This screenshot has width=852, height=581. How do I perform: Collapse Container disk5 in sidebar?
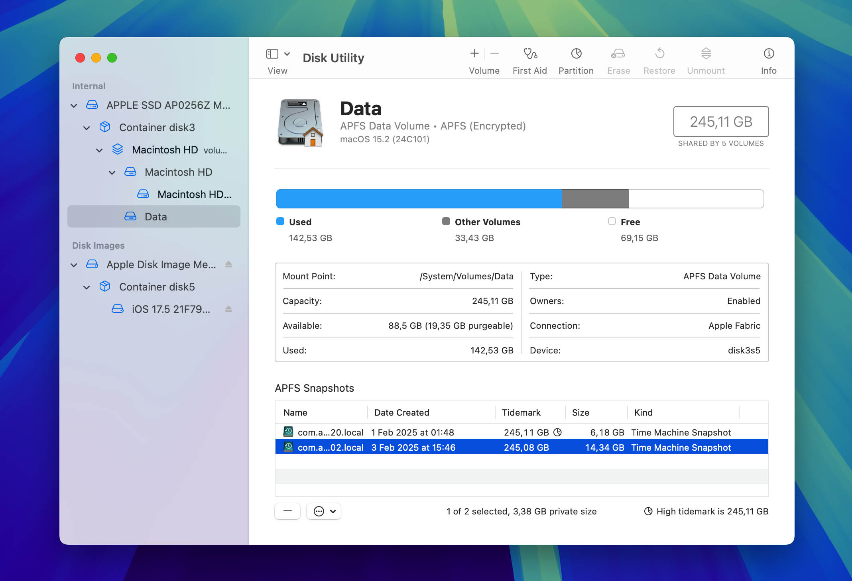coord(87,287)
